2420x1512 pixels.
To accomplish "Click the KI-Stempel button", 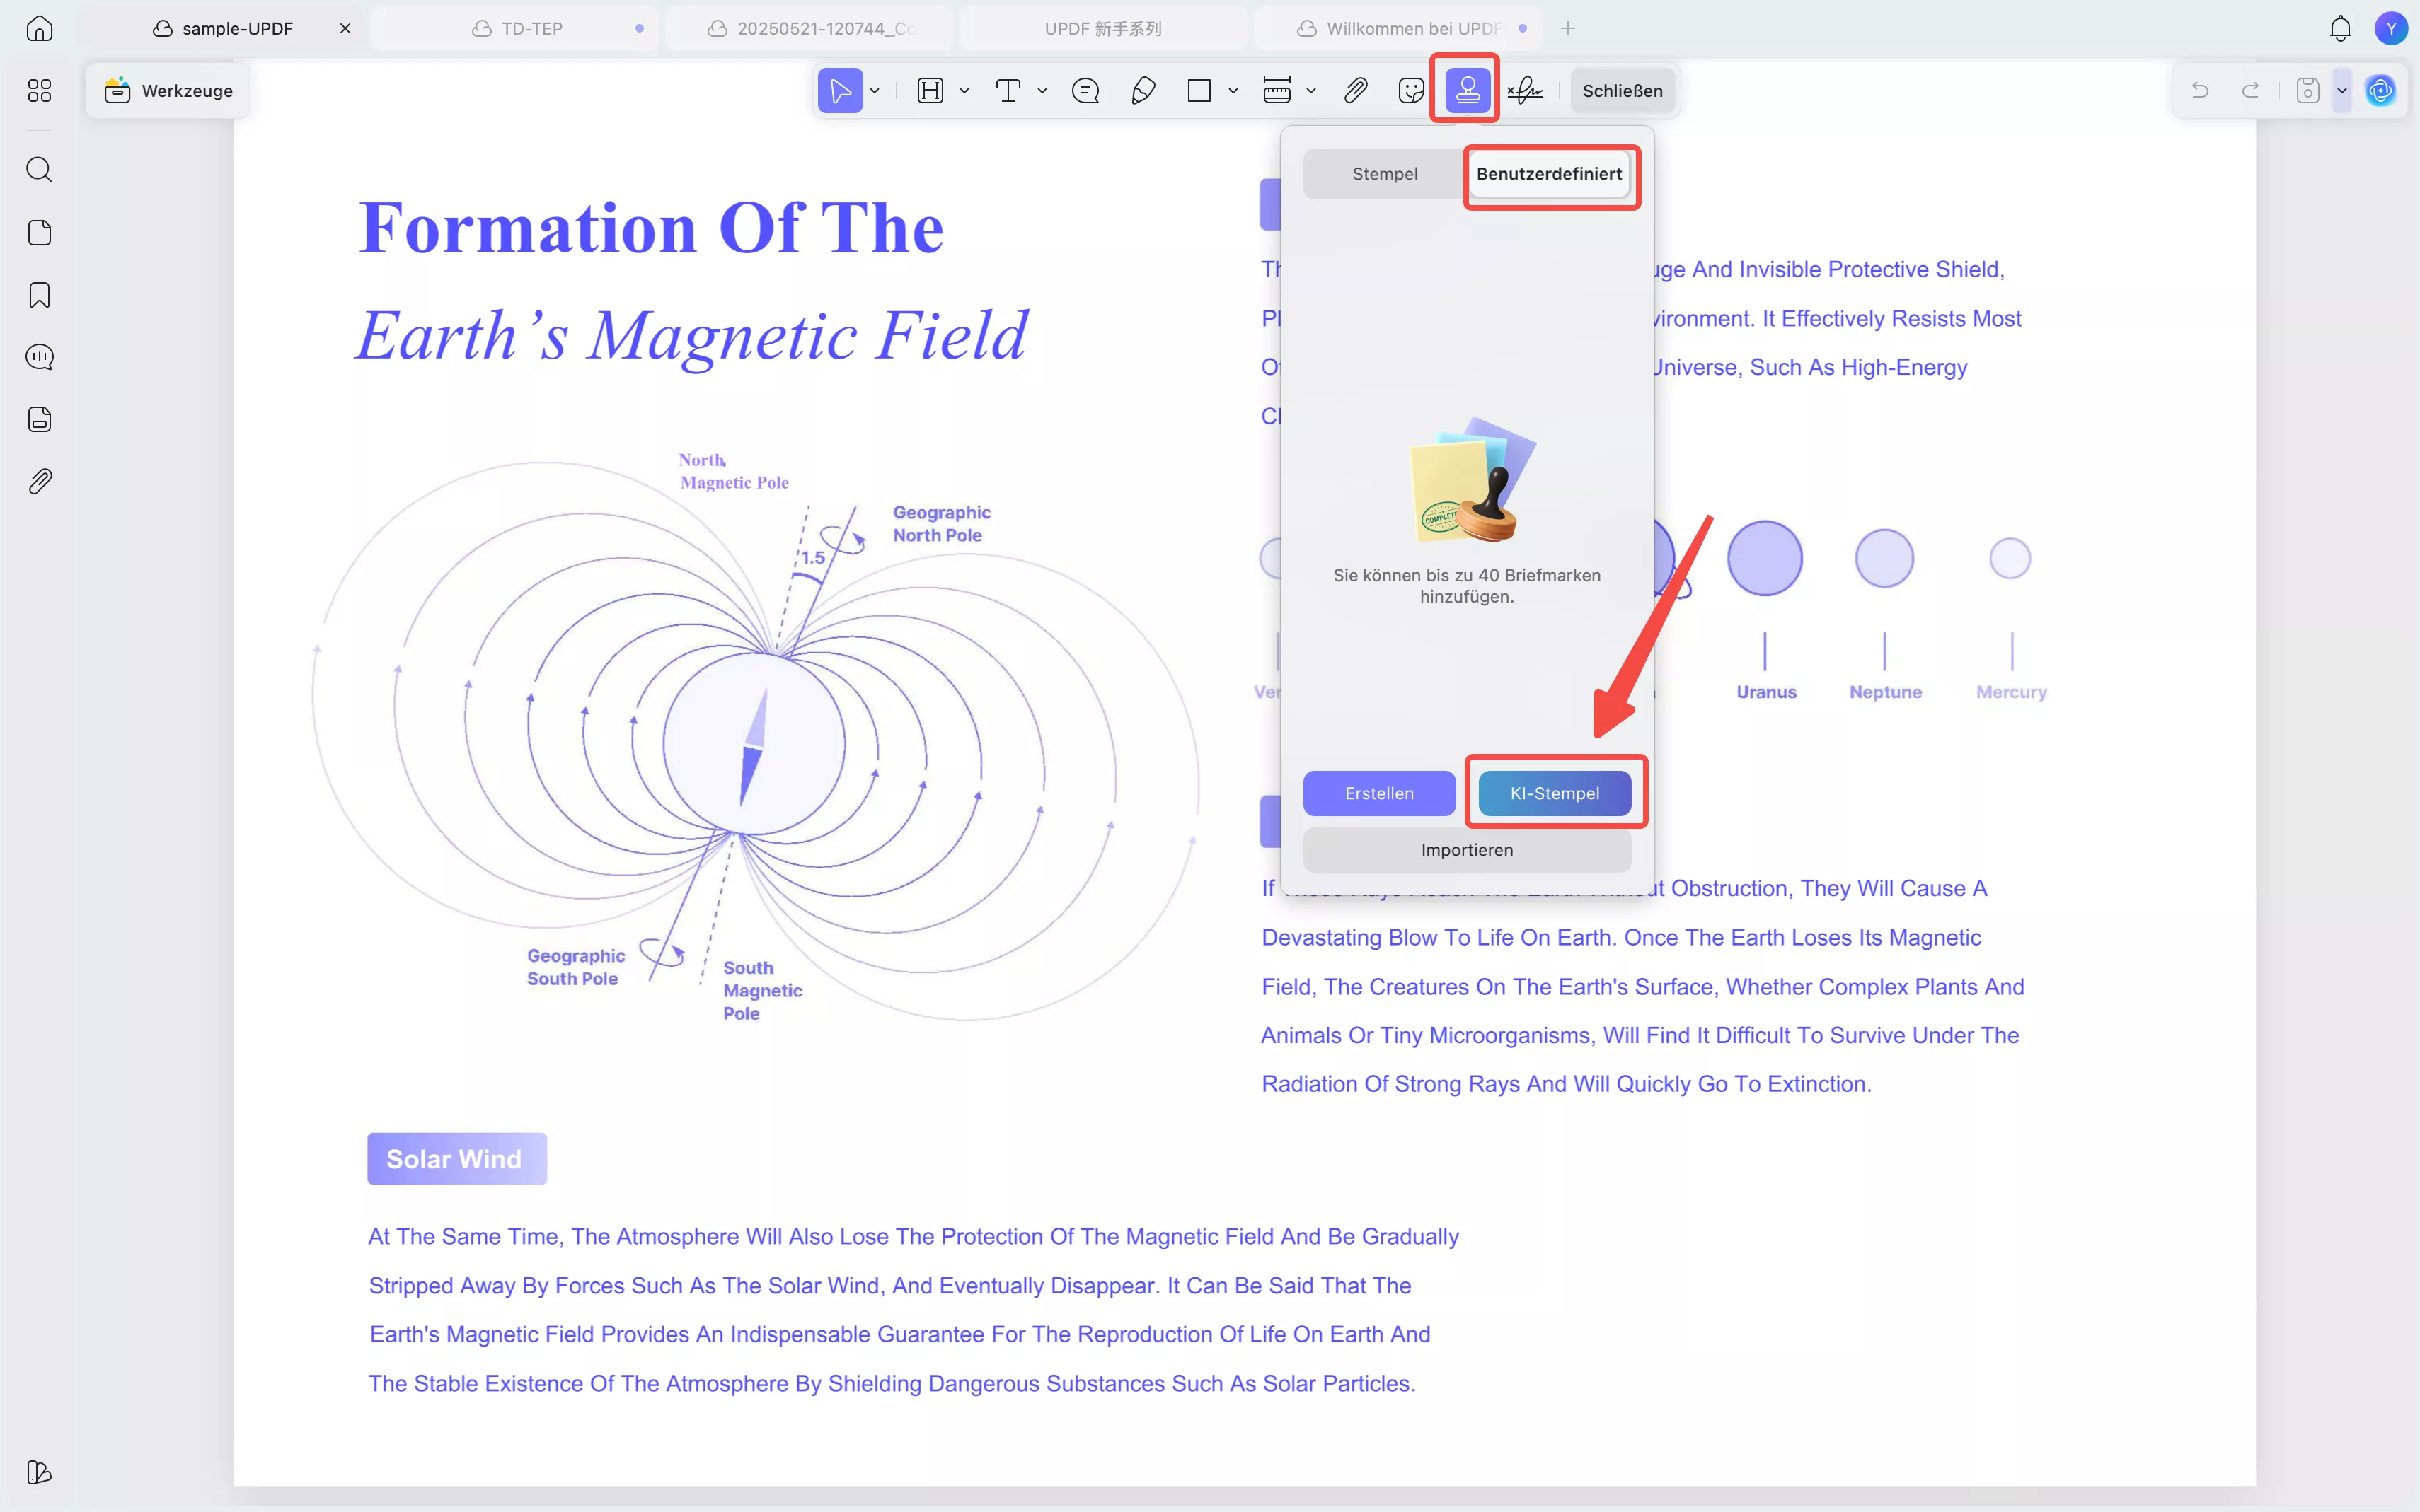I will (x=1554, y=793).
